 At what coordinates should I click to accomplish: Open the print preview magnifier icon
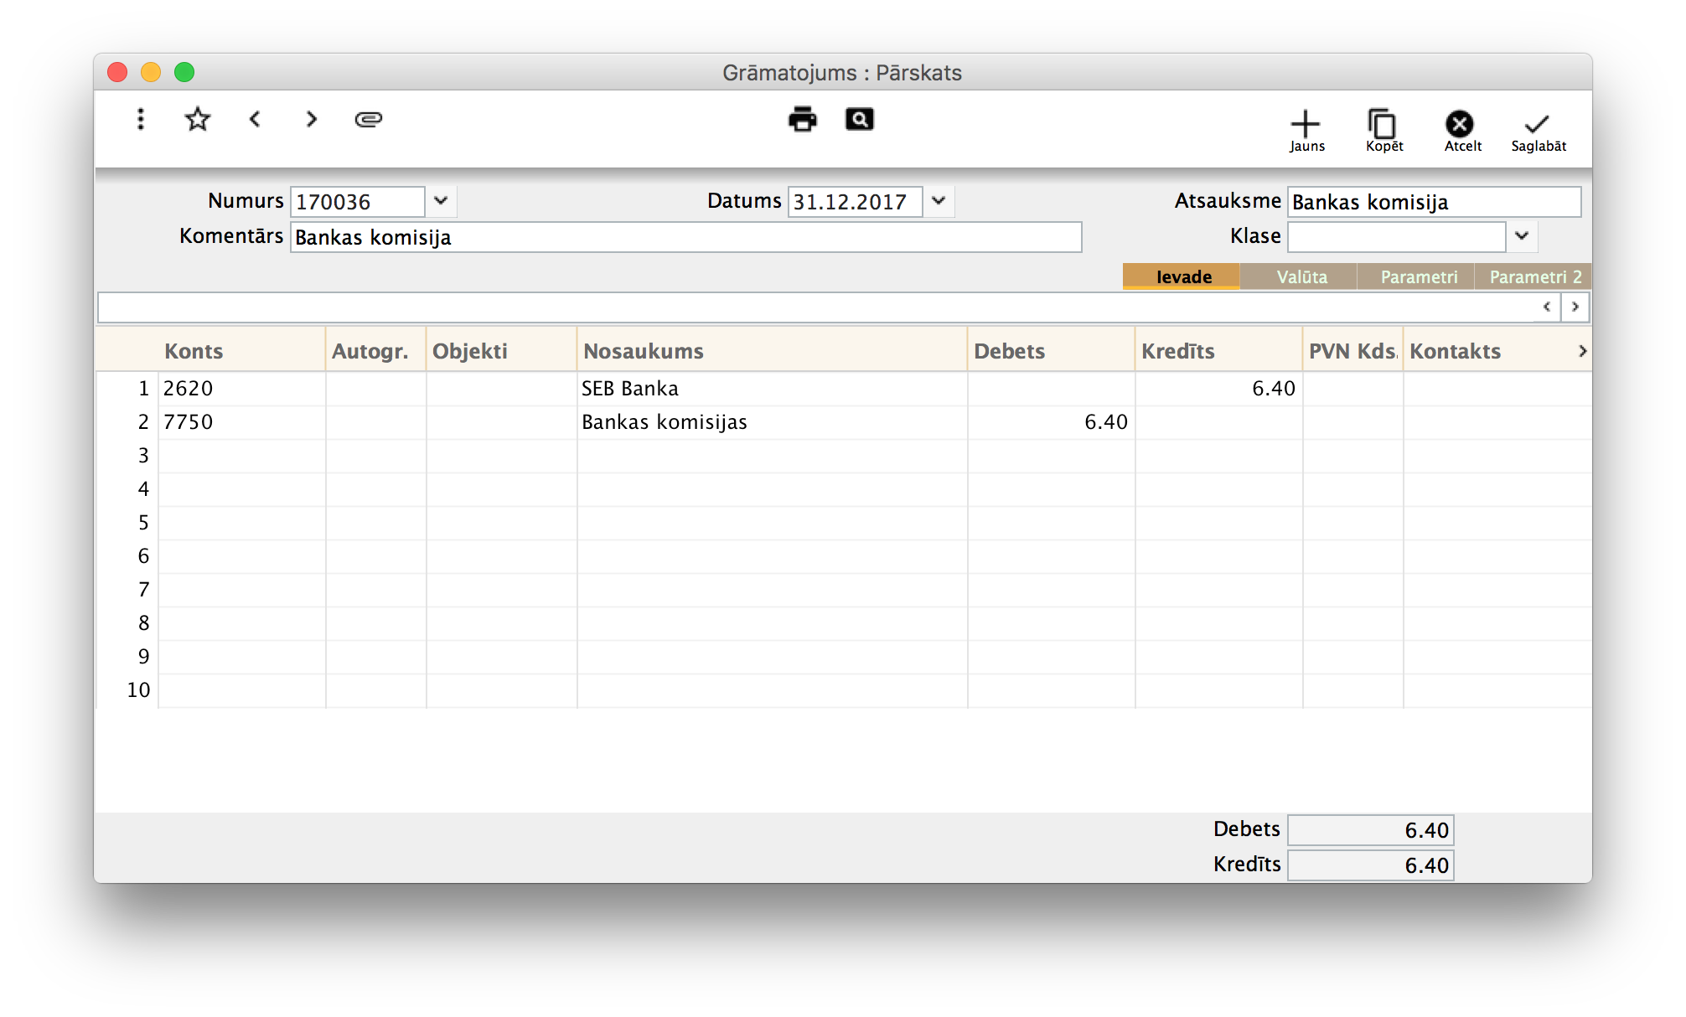coord(859,120)
